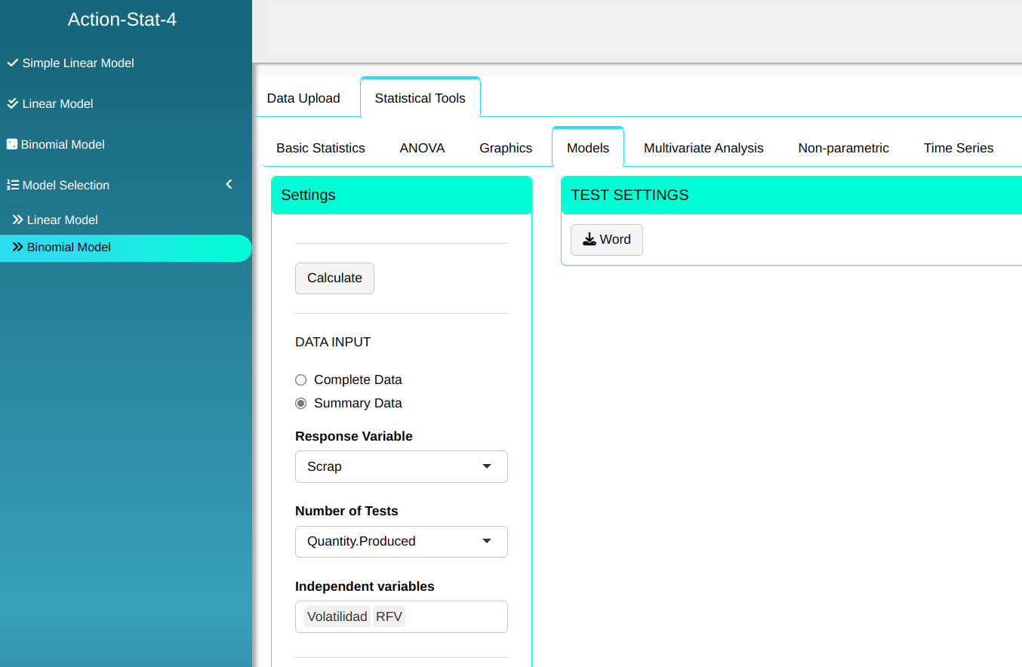Click the double-chevron icon beside Linear Model submenu
1022x667 pixels.
click(x=17, y=220)
